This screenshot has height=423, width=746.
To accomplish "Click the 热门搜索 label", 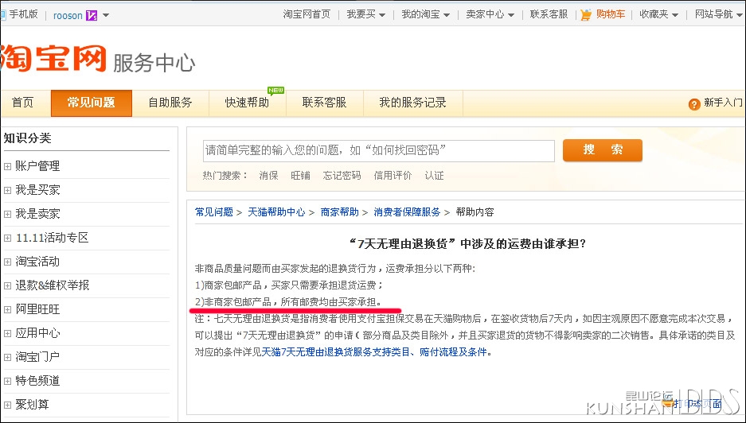I will 225,176.
